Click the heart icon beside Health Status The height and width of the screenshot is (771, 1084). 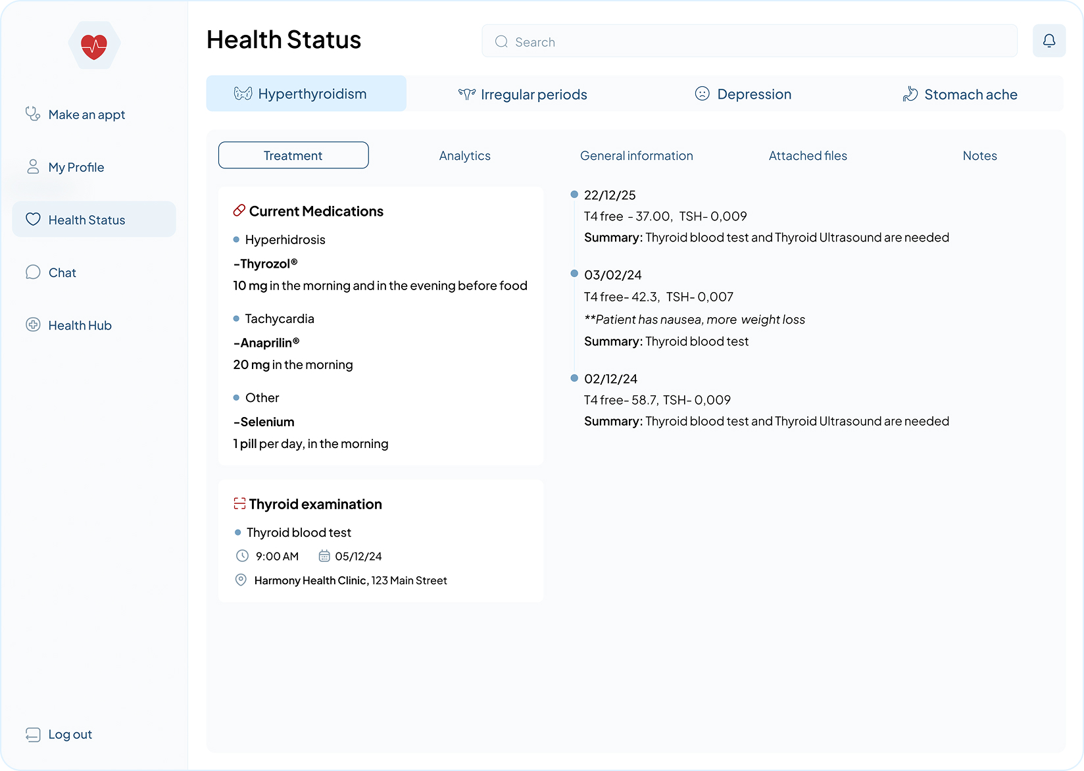tap(33, 219)
